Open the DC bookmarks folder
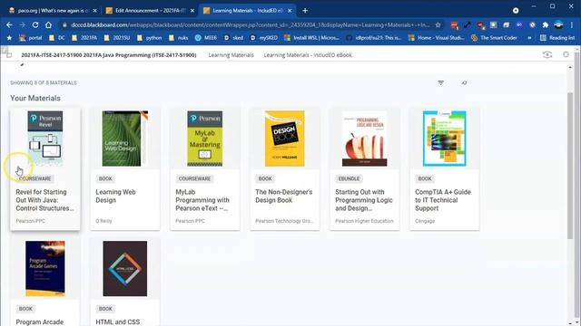 point(57,38)
